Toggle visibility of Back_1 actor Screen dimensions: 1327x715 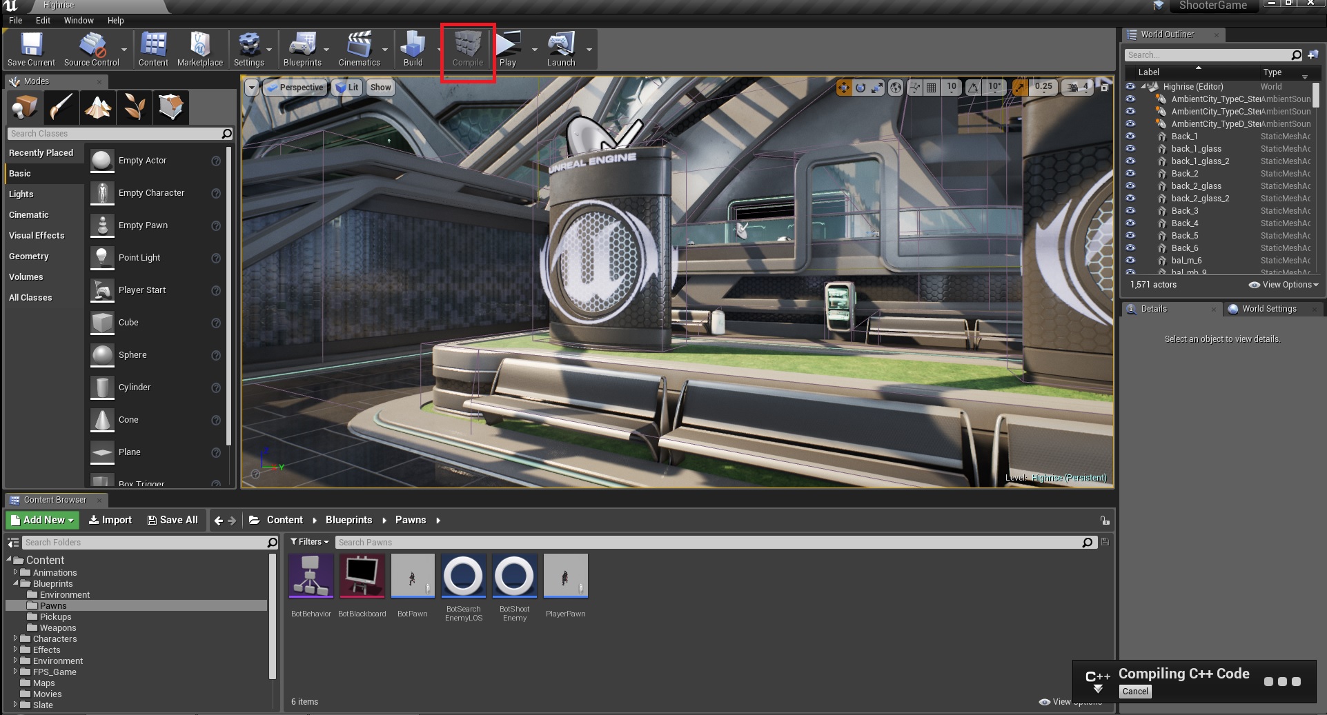(x=1130, y=137)
